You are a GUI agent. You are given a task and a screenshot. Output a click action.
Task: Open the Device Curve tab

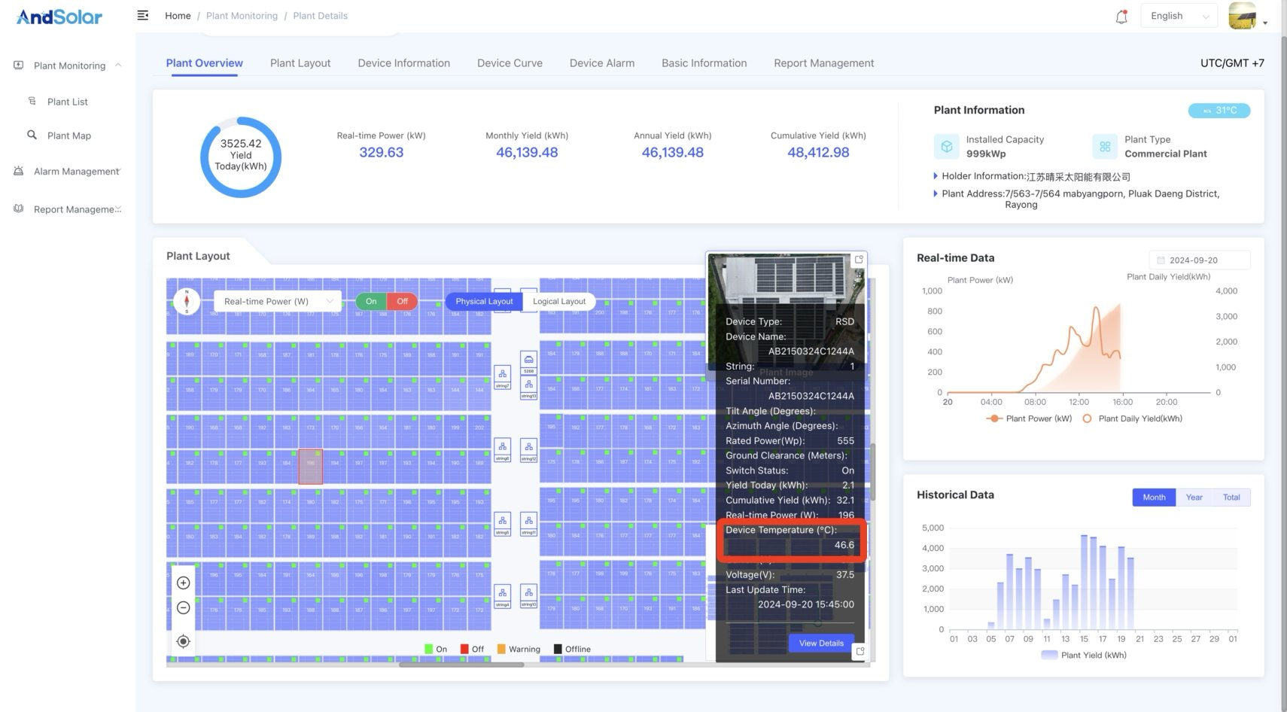pyautogui.click(x=510, y=63)
